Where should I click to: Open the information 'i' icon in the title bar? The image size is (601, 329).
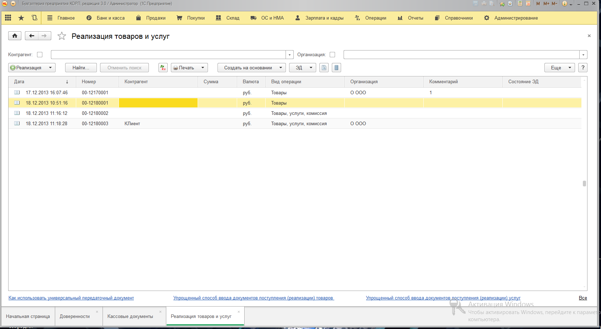click(565, 4)
